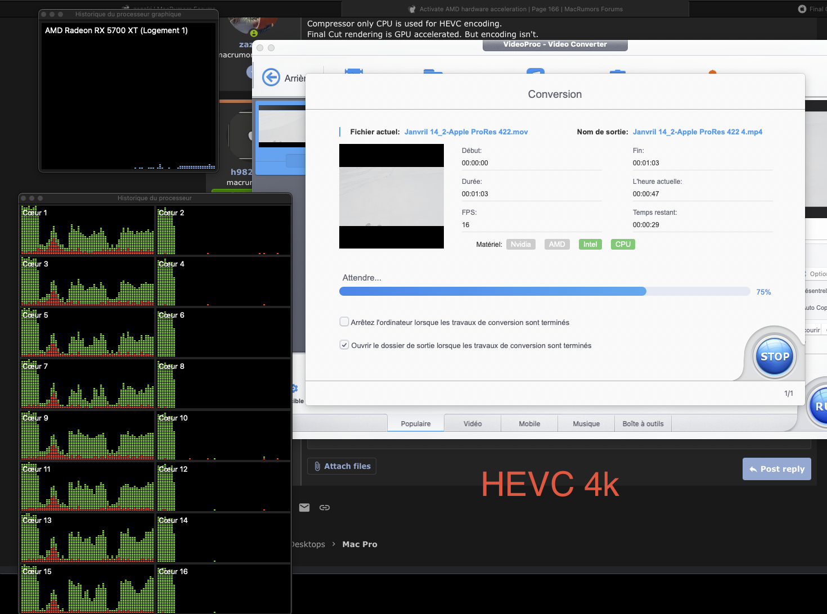Image resolution: width=827 pixels, height=614 pixels.
Task: Click the back arrow icon in VideoProc
Action: pos(271,78)
